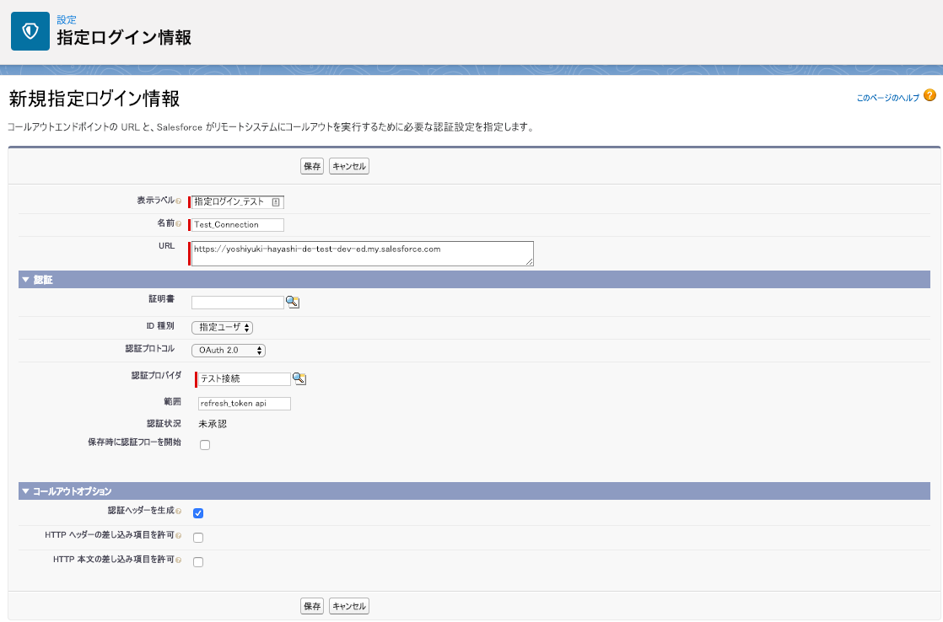This screenshot has height=622, width=943.
Task: Click the help icon beside HTTP ヘッダーの差し込み項目を許可
Action: [178, 535]
